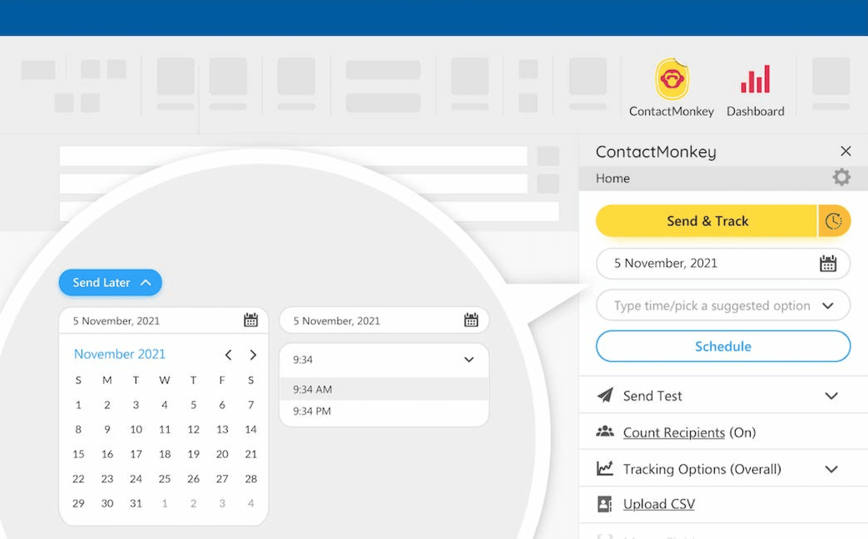This screenshot has height=539, width=868.
Task: Open the ContactMonkey ribbon icon
Action: click(x=671, y=79)
